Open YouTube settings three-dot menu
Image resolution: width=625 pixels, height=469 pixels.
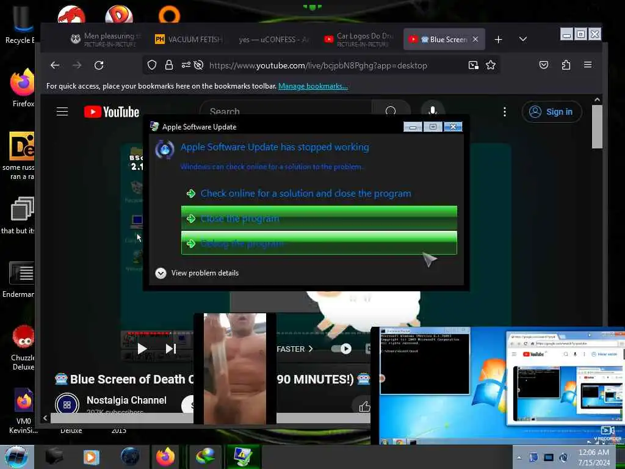505,112
